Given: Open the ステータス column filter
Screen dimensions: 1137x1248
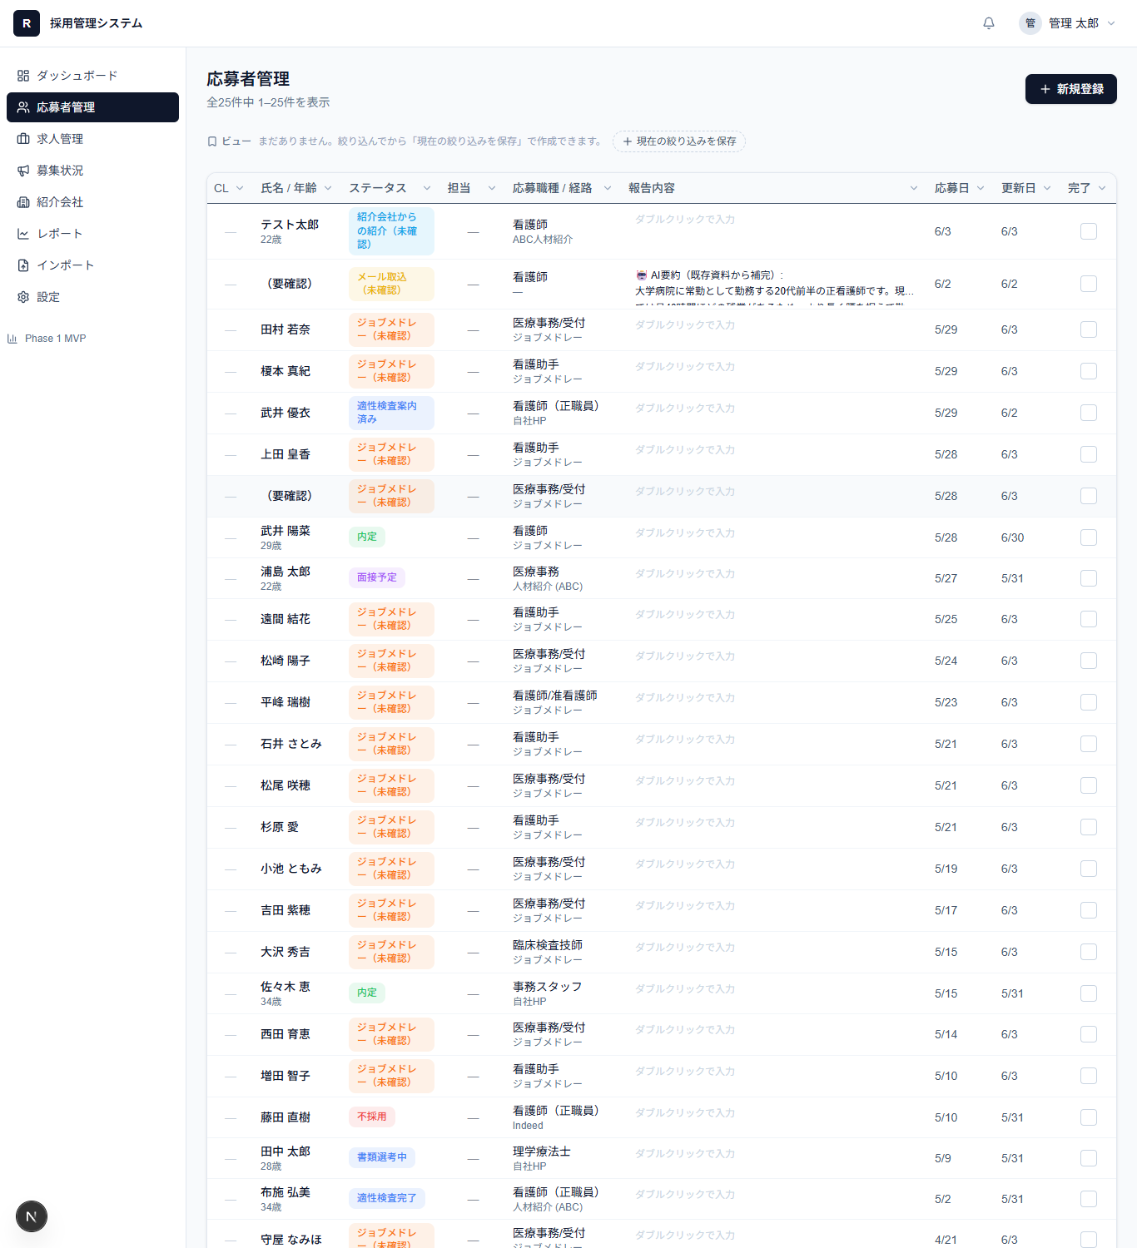Looking at the screenshot, I should click(427, 188).
